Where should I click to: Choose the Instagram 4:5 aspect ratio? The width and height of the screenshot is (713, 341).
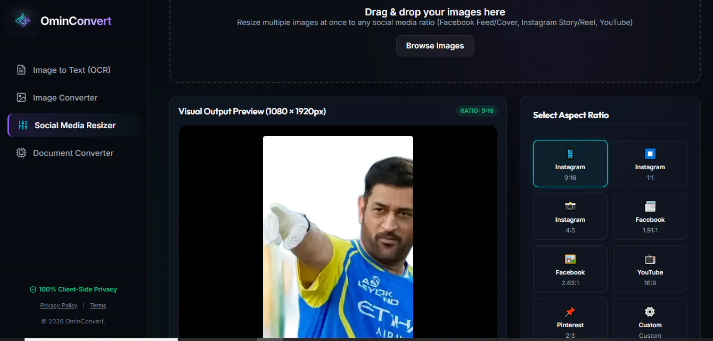point(570,217)
